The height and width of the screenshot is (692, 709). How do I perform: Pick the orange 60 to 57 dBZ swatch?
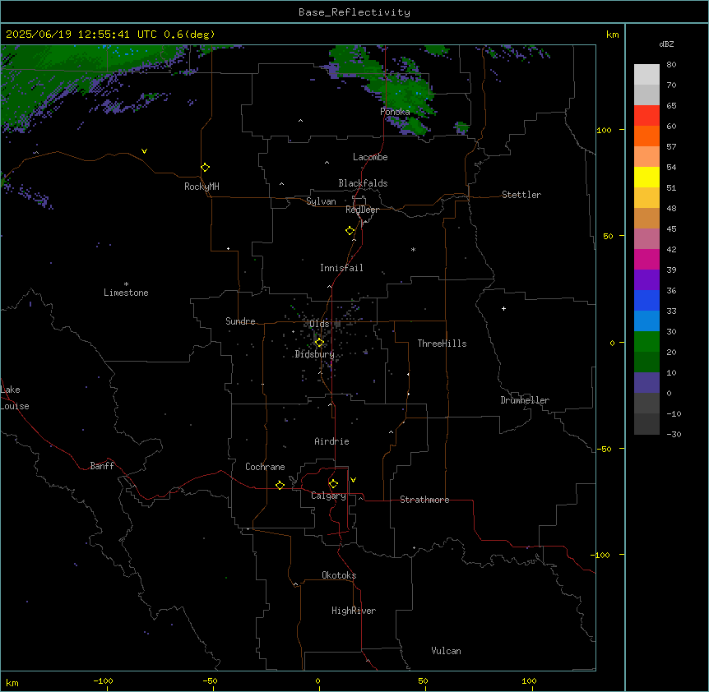(x=646, y=136)
